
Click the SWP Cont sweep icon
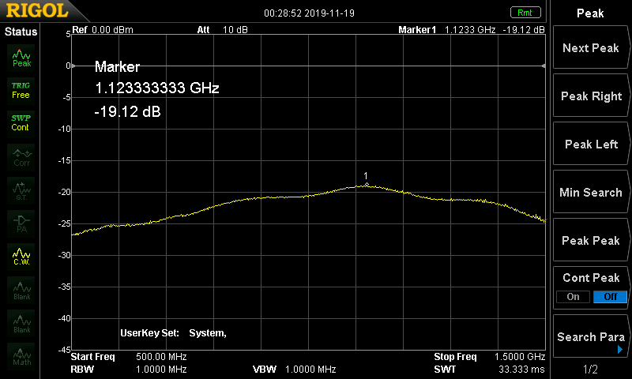pyautogui.click(x=21, y=122)
